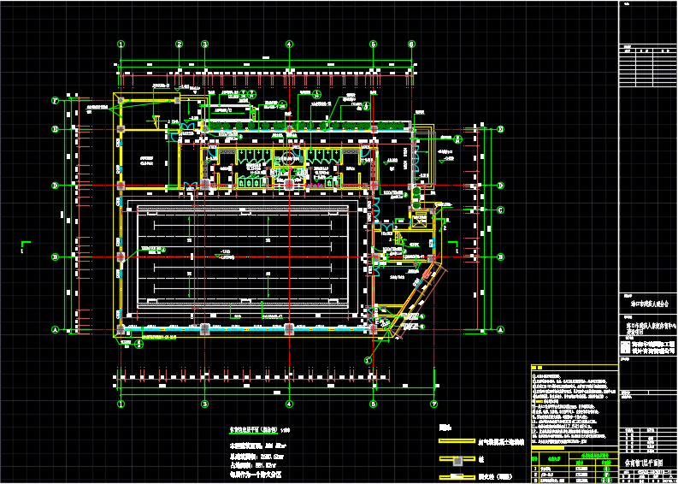The image size is (678, 484).
Task: Click the section cut marker right of the plan
Action: click(x=454, y=246)
